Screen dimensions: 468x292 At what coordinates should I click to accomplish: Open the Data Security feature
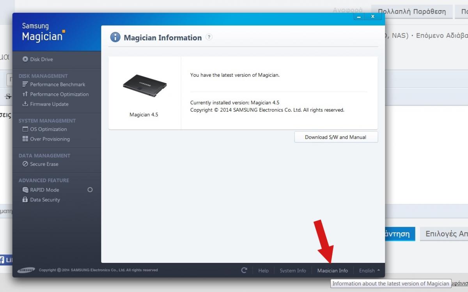(41, 200)
